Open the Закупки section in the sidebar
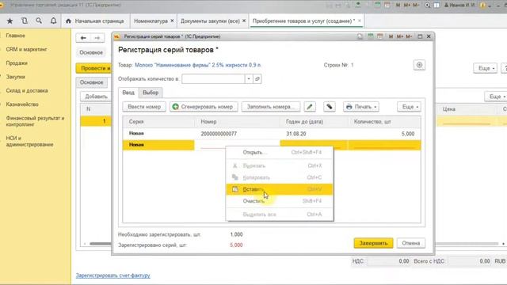 click(16, 77)
